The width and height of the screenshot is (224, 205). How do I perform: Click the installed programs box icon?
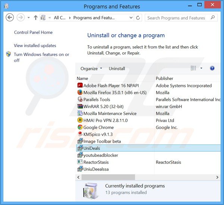91,191
